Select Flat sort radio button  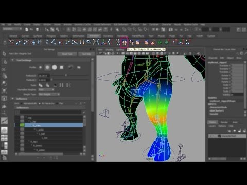point(57,103)
